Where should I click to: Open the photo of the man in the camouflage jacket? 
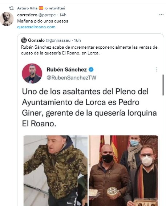coord(56,170)
